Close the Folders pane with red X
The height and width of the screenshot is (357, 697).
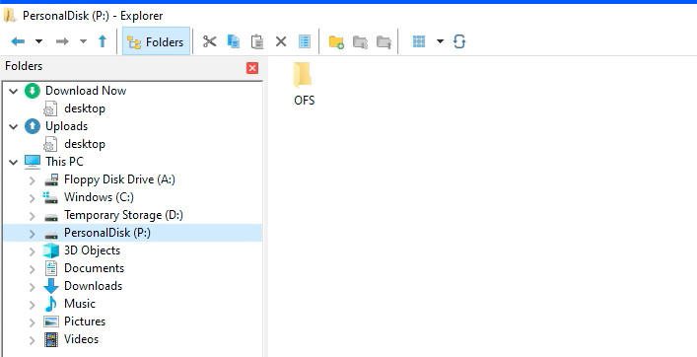(x=252, y=68)
